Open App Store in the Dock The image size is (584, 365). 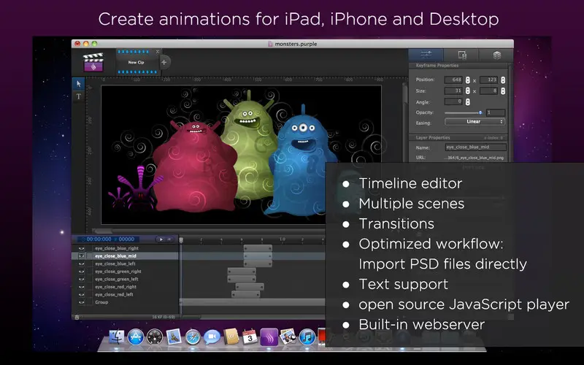coord(136,337)
